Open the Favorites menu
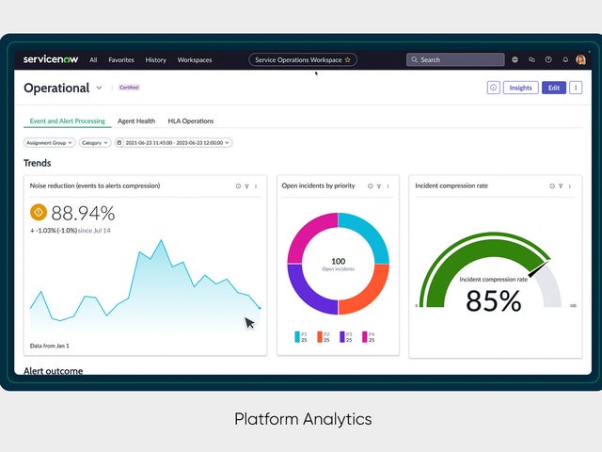The width and height of the screenshot is (602, 452). (121, 60)
